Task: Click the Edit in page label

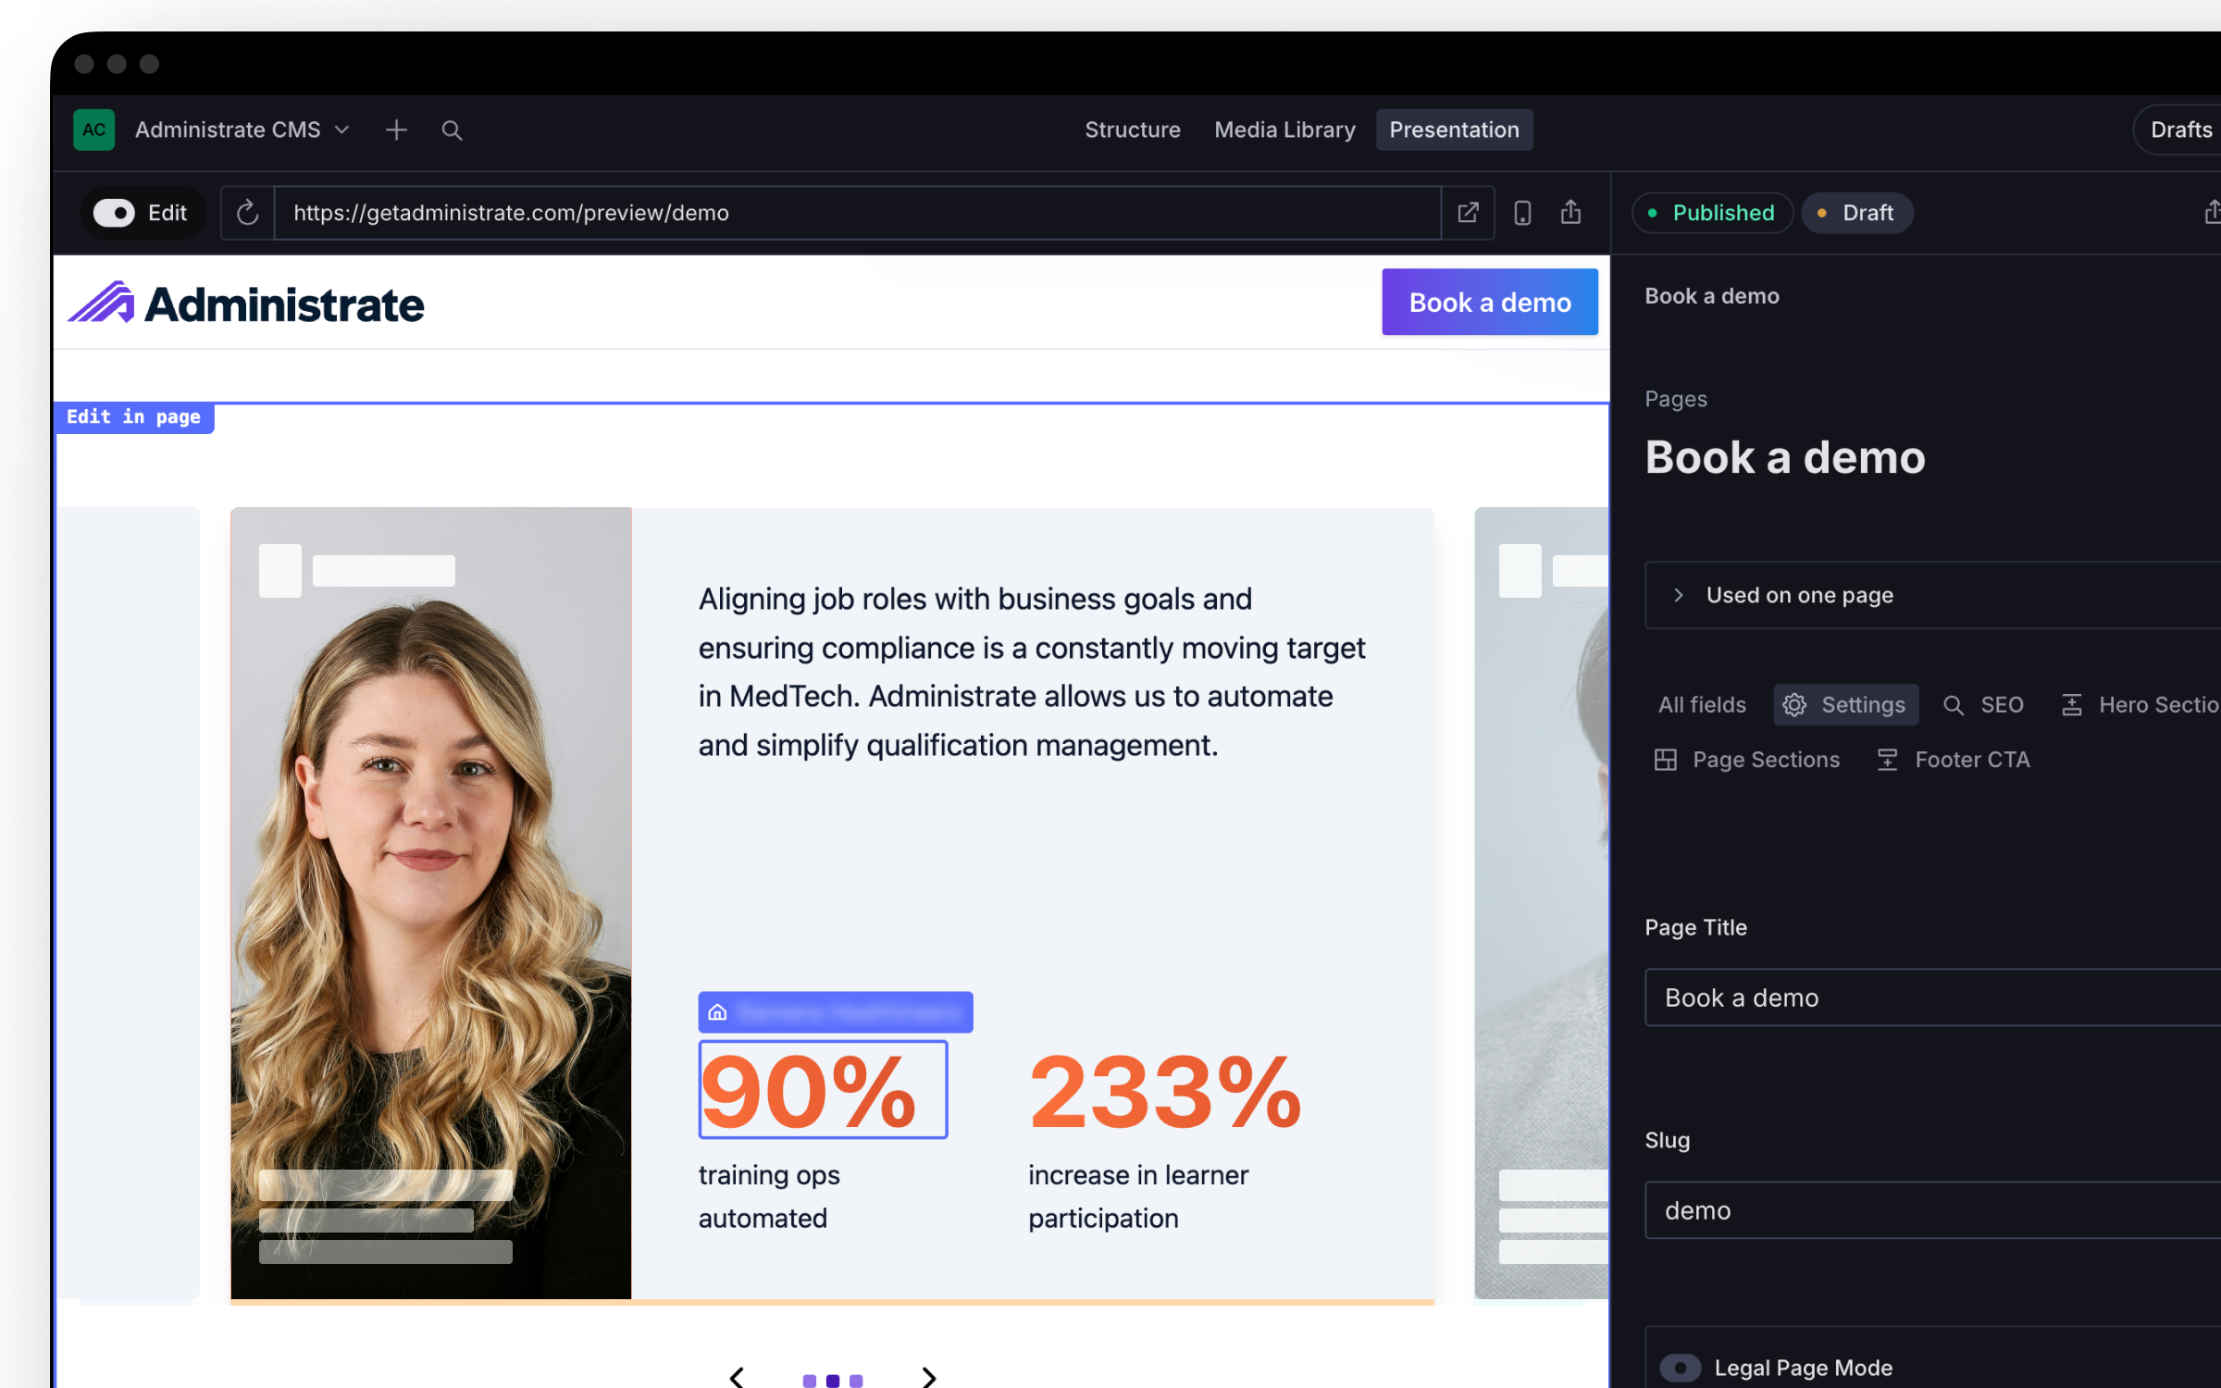Action: point(134,417)
